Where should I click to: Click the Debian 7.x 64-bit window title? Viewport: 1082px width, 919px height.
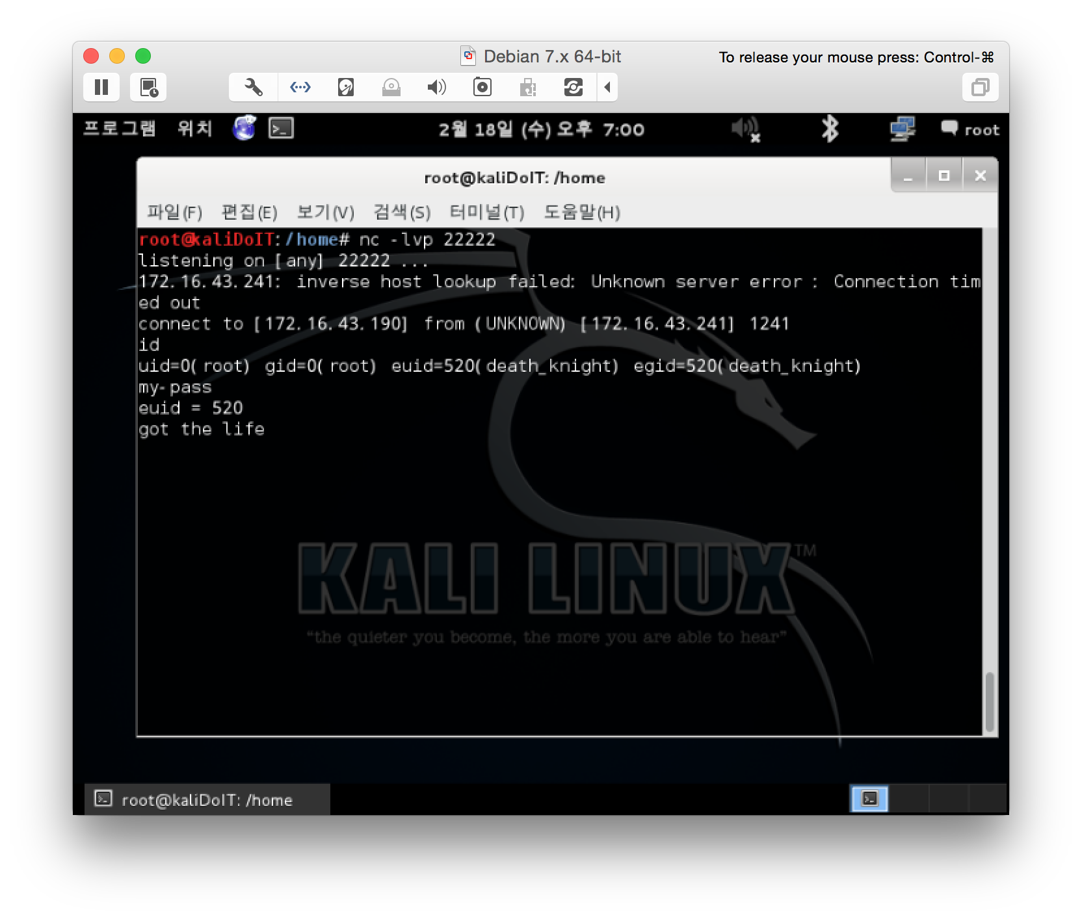click(552, 57)
